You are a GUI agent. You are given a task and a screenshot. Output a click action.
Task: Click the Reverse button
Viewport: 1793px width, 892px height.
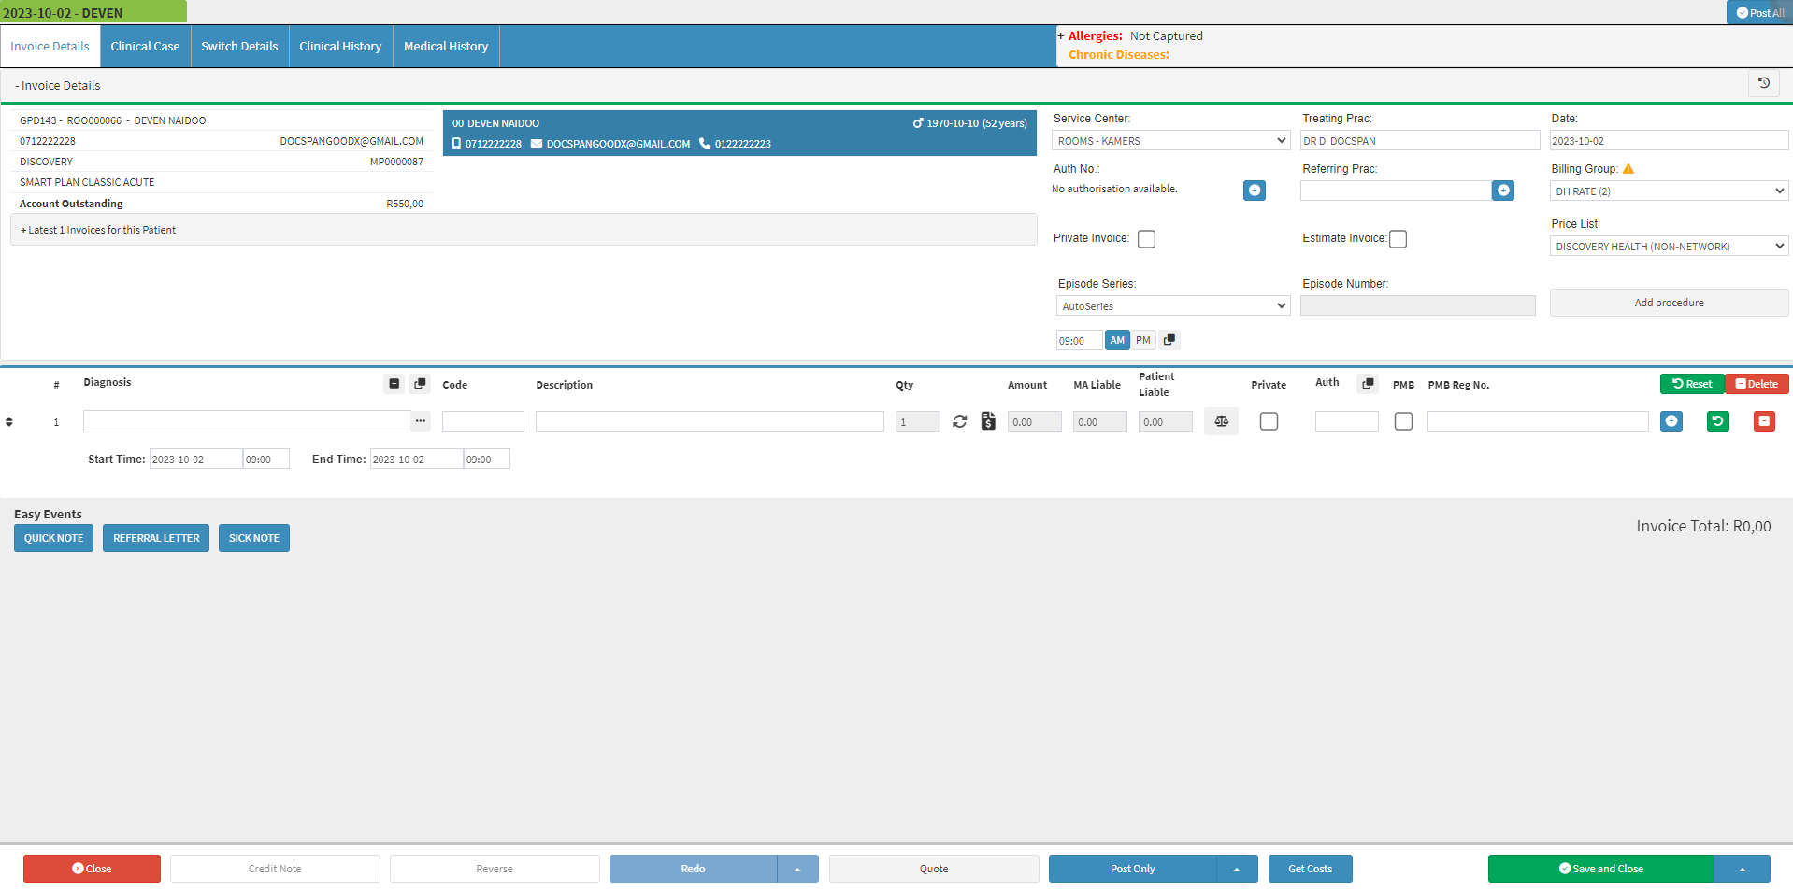point(495,869)
